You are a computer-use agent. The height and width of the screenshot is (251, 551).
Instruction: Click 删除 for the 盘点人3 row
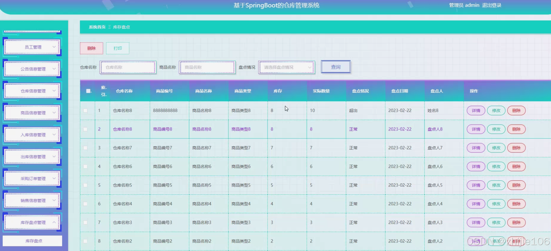click(516, 222)
